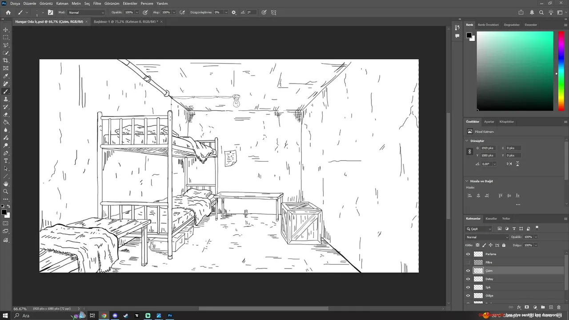Screen dimensions: 569x320
Task: Hide the Detay layer
Action: (468, 279)
